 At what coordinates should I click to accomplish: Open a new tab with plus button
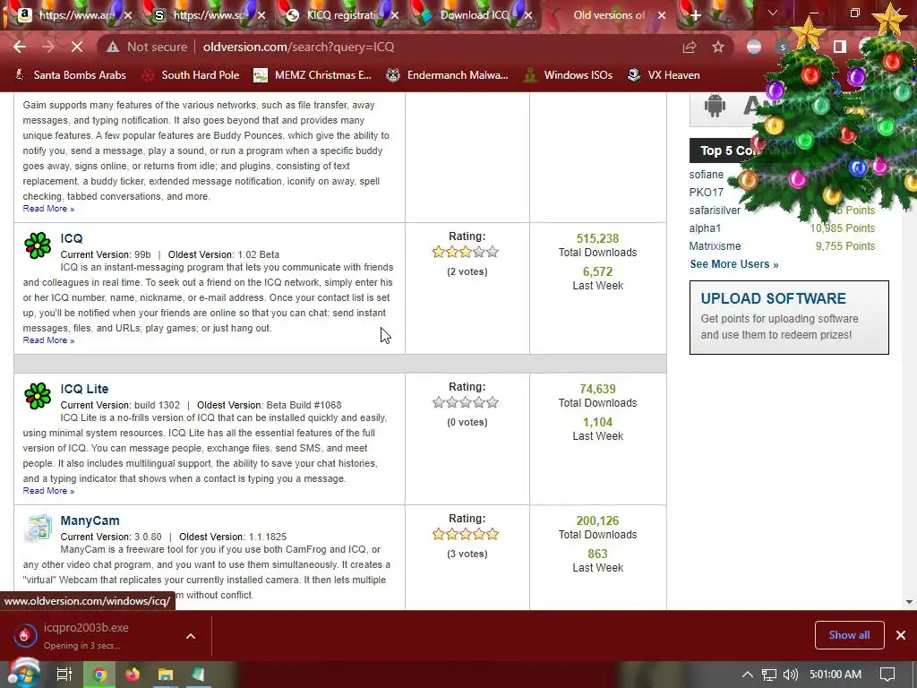pyautogui.click(x=695, y=15)
